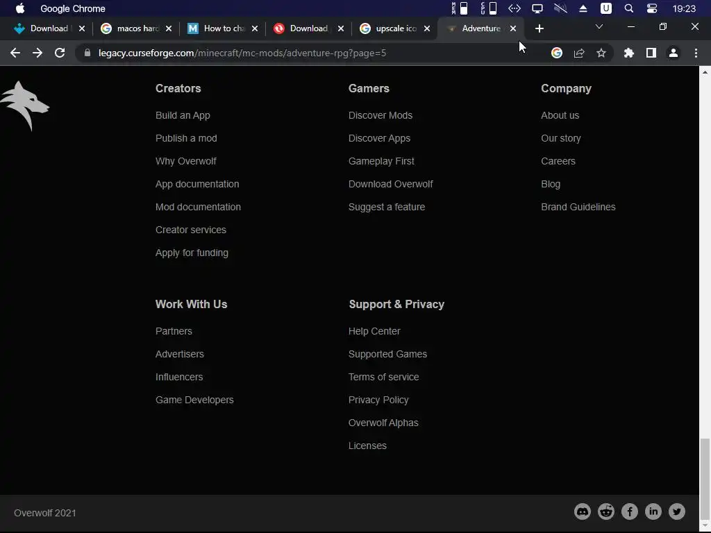Toggle the Chrome side panel
Image resolution: width=711 pixels, height=533 pixels.
(651, 53)
